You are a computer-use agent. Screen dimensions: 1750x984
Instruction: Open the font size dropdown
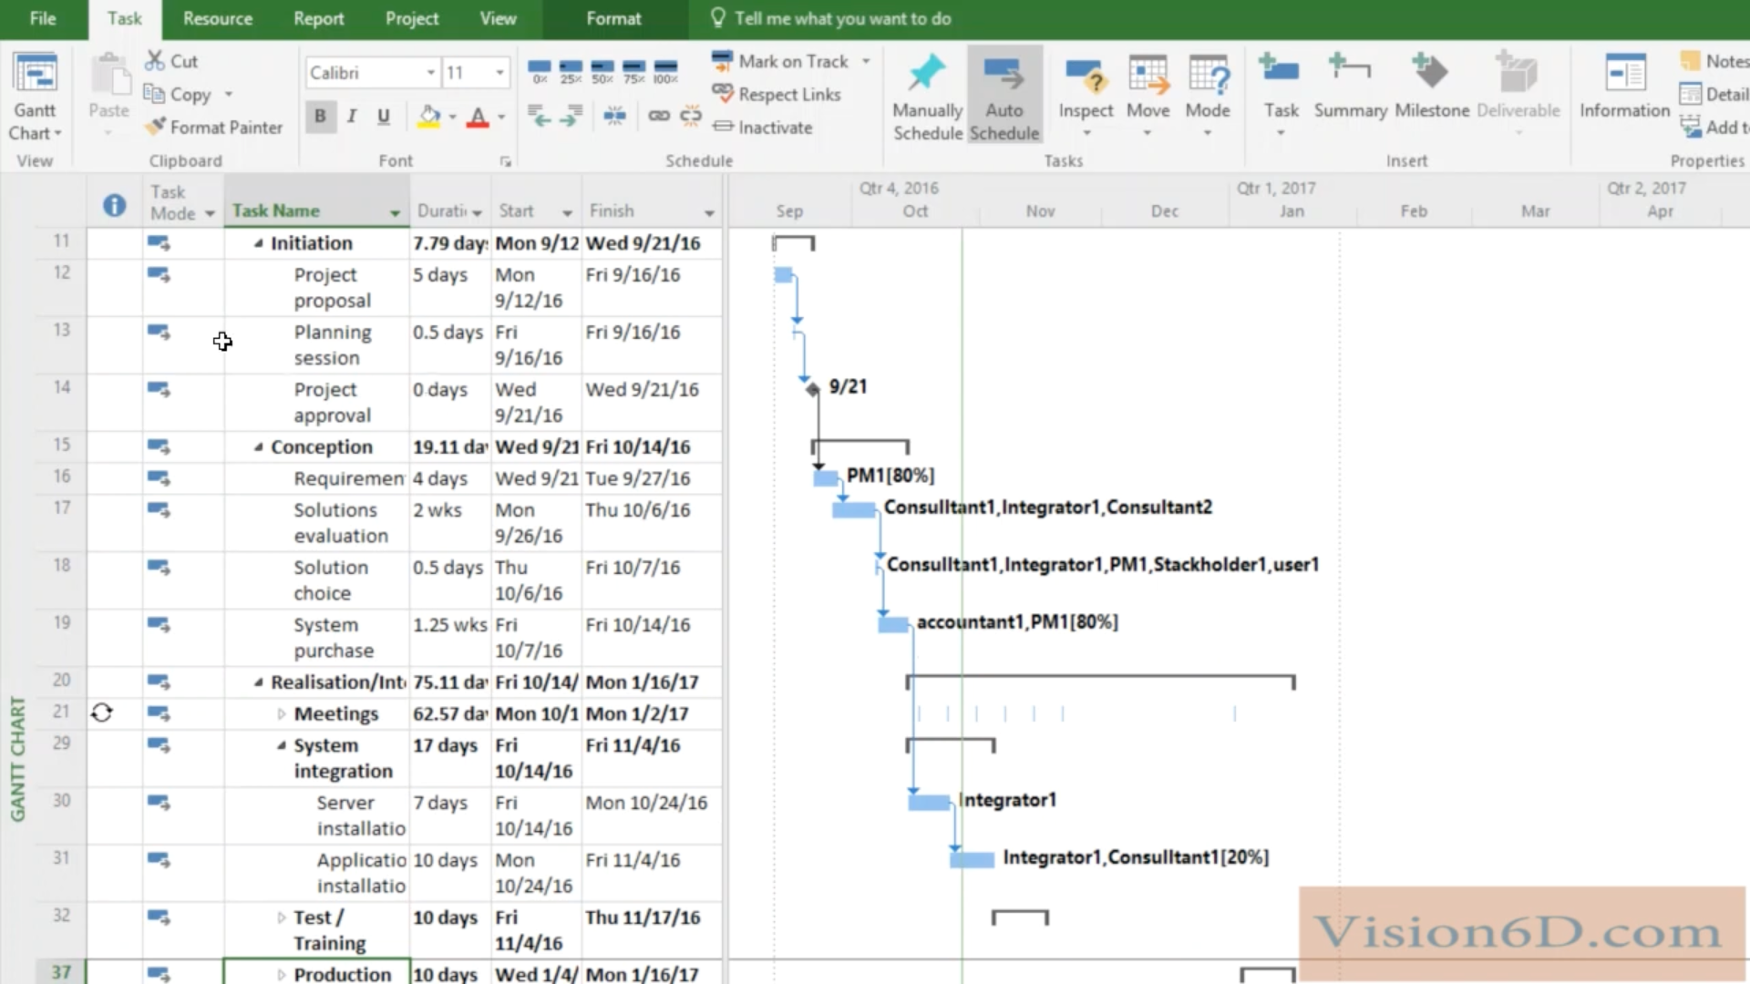point(499,72)
